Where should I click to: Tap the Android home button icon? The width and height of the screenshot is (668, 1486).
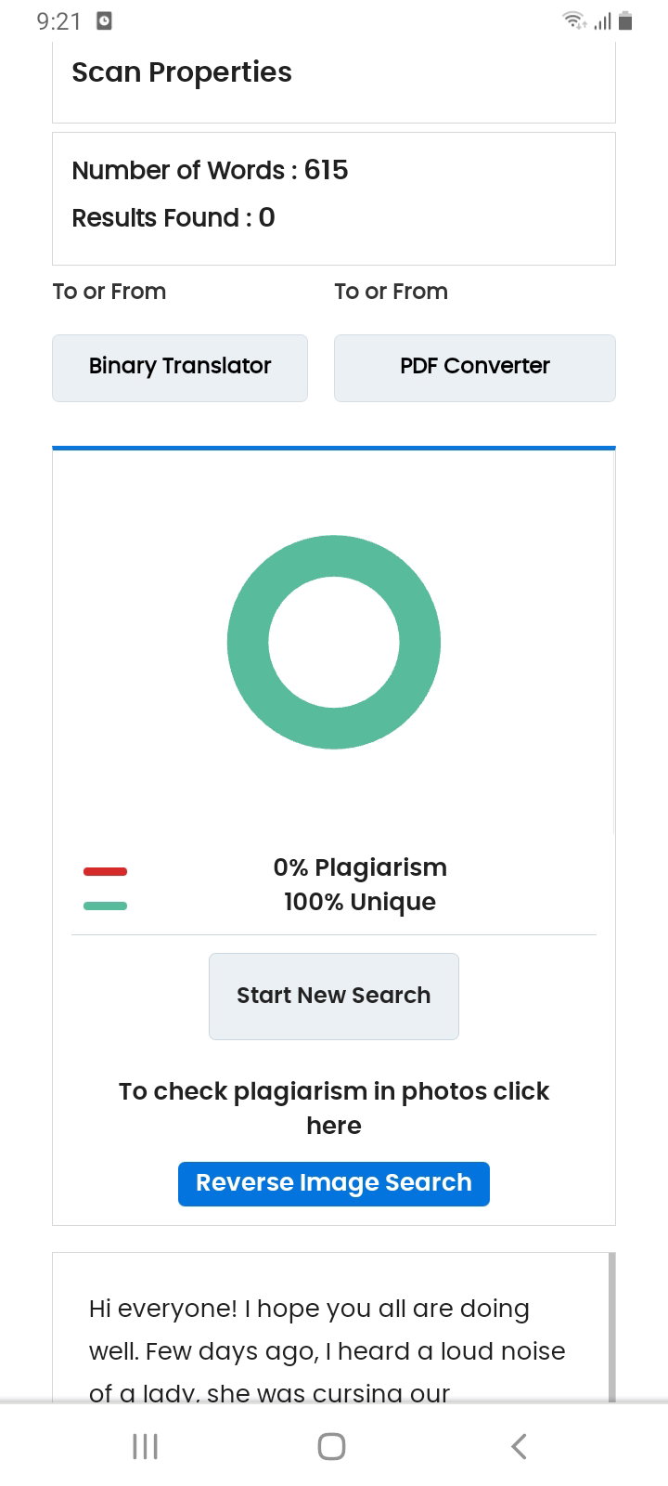pyautogui.click(x=332, y=1446)
